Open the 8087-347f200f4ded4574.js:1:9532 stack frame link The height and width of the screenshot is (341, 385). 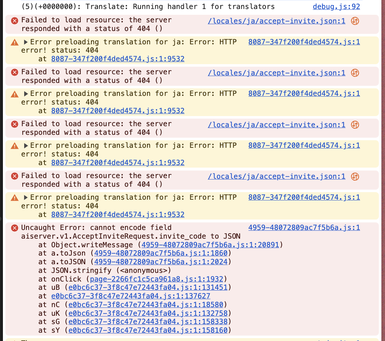point(118,59)
